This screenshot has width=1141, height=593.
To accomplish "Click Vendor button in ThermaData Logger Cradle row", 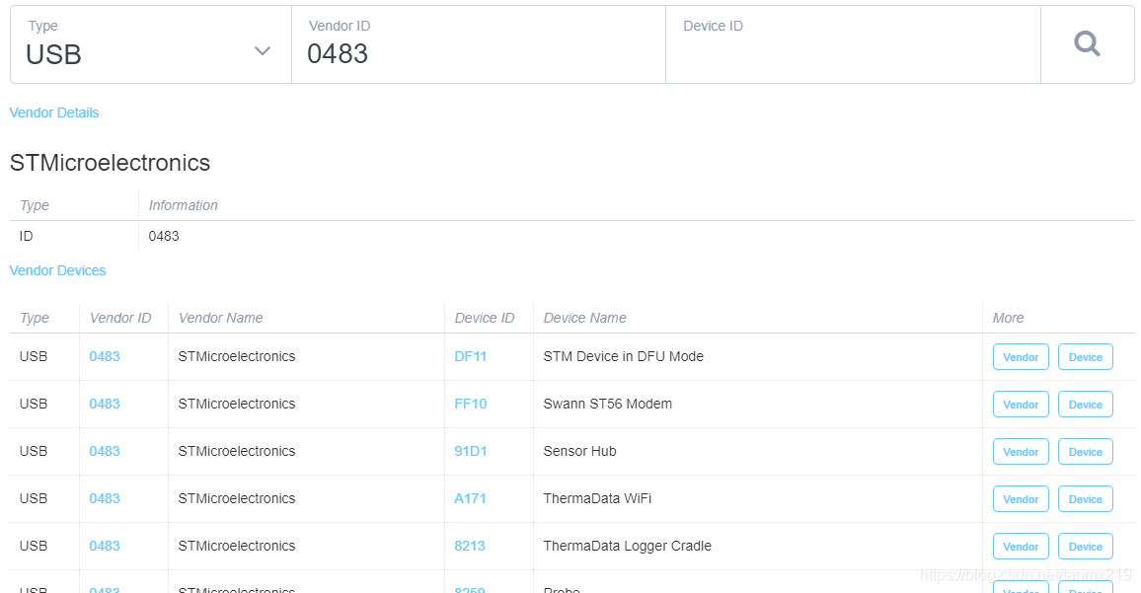I will pyautogui.click(x=1021, y=546).
